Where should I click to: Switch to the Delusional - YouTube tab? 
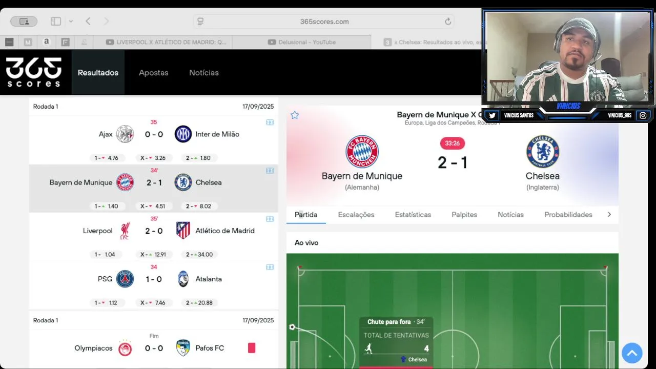coord(301,42)
